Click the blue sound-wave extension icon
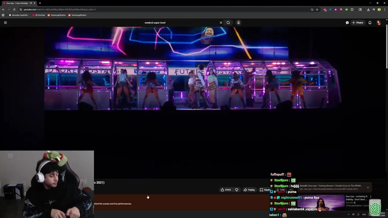This screenshot has width=388, height=218. click(x=330, y=9)
